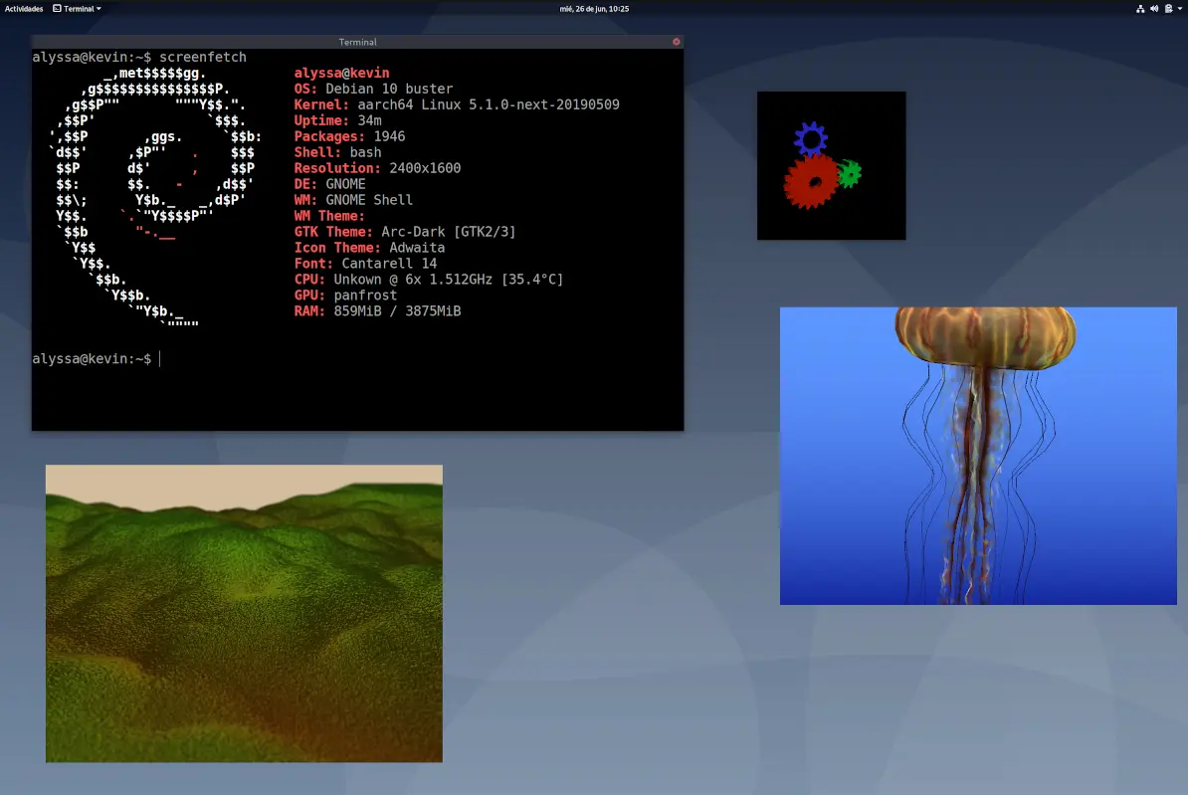Mute audio by clicking the speaker icon
This screenshot has width=1188, height=795.
click(1154, 8)
